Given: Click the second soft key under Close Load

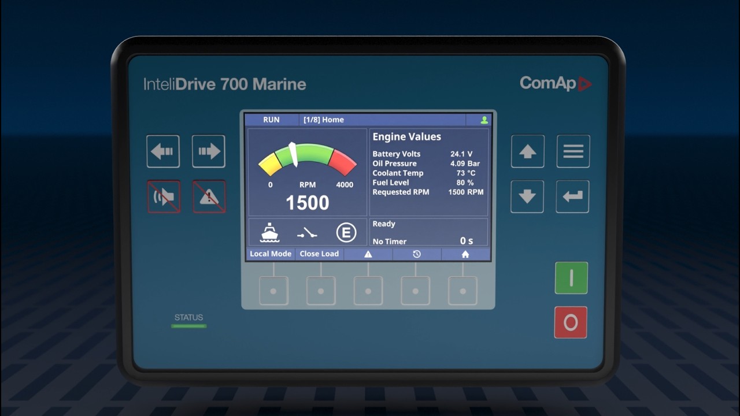Looking at the screenshot, I should [x=321, y=291].
